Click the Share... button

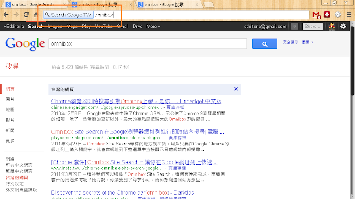[x=313, y=27]
